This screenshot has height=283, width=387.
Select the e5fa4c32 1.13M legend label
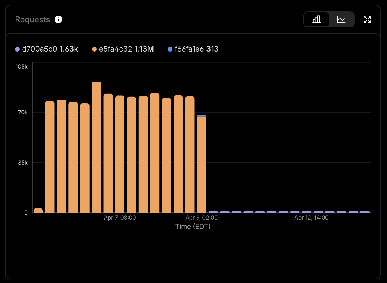click(x=126, y=49)
